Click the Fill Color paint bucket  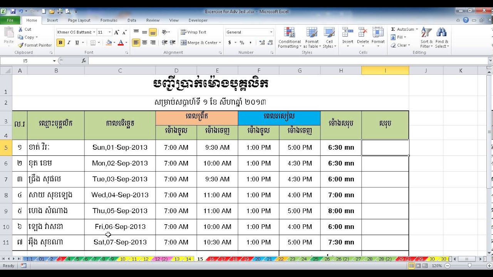click(109, 43)
